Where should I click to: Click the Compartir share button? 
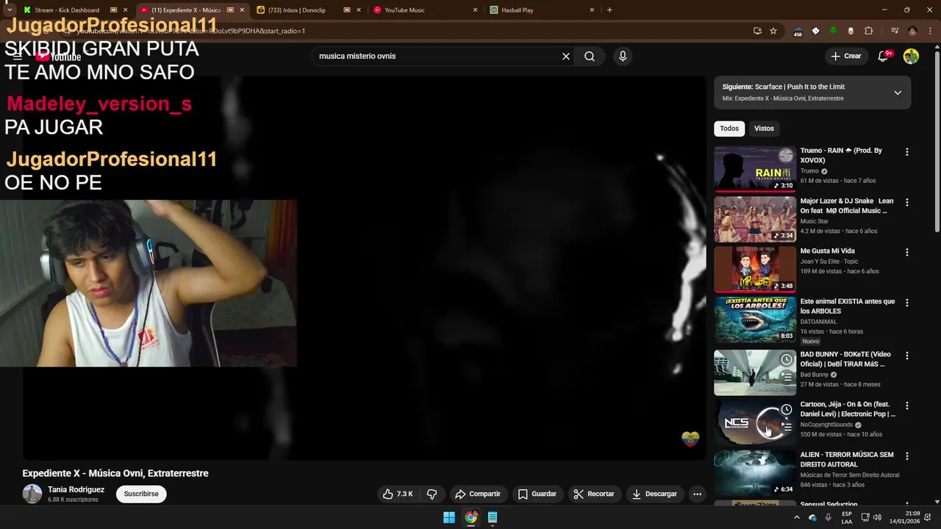(477, 494)
